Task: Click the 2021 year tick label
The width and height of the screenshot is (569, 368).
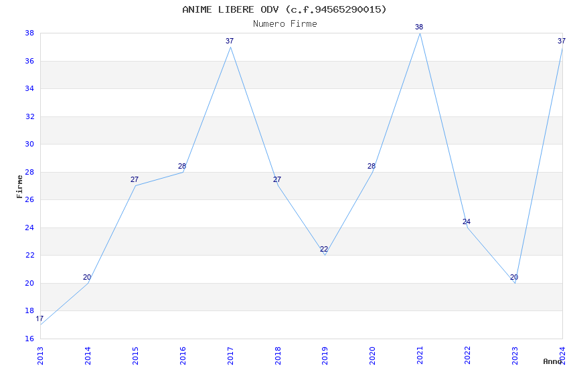Action: tap(420, 356)
